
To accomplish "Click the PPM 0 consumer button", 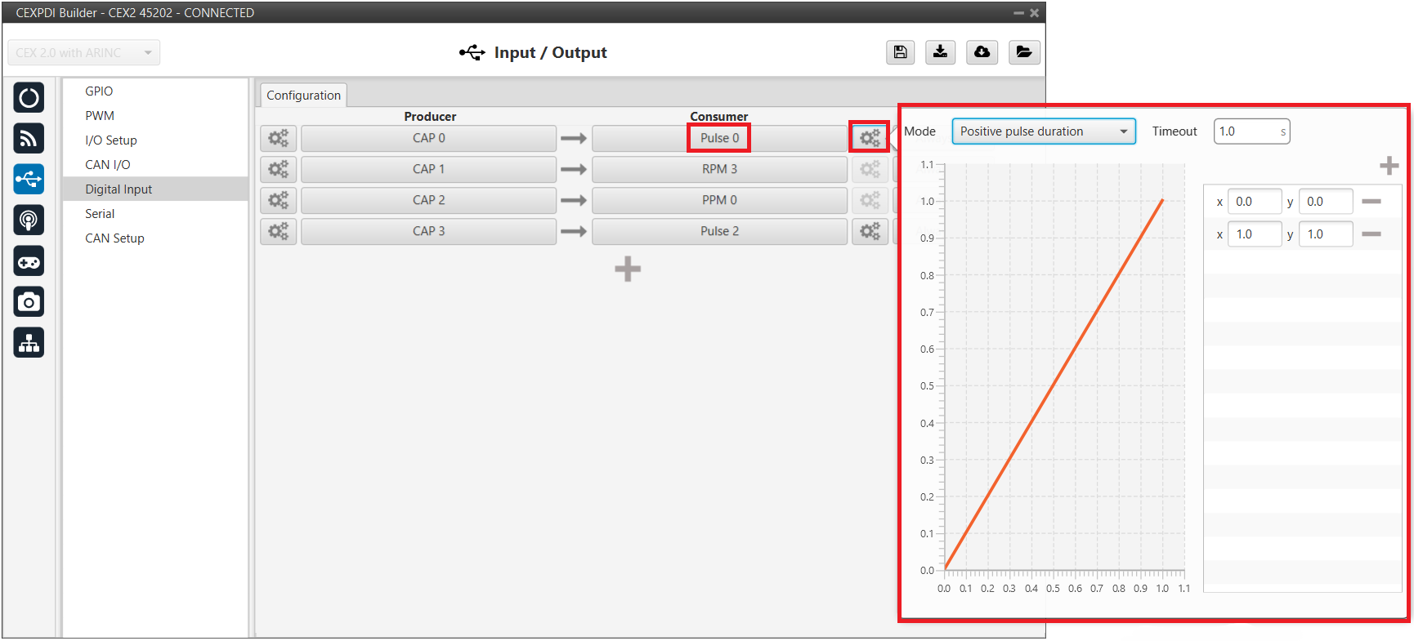I will click(718, 200).
